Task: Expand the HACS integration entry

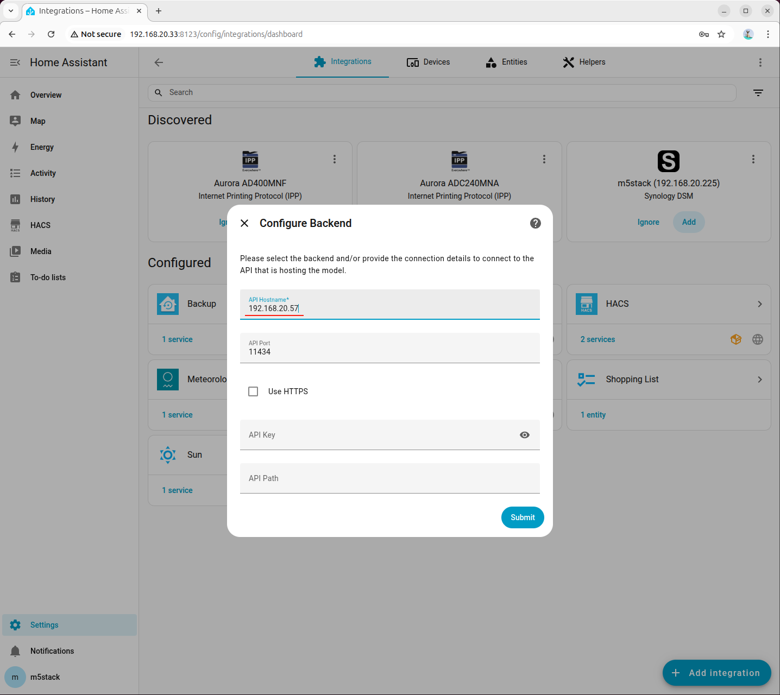Action: pos(759,304)
